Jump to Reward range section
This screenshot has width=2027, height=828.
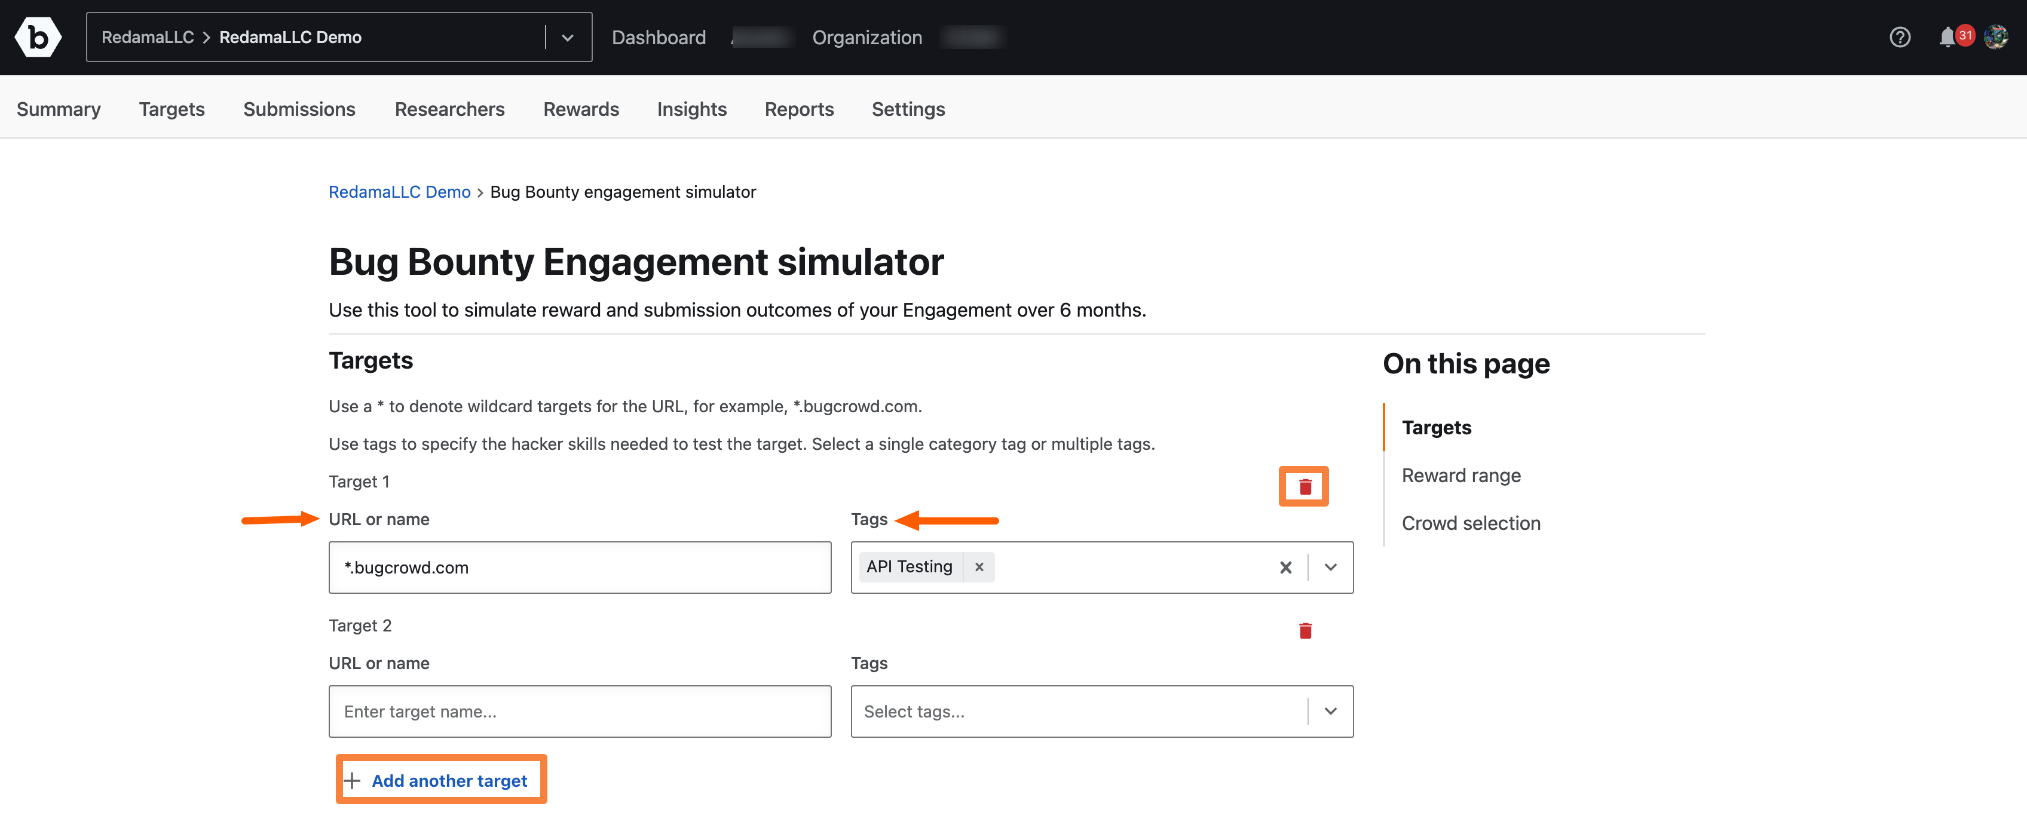click(x=1460, y=475)
